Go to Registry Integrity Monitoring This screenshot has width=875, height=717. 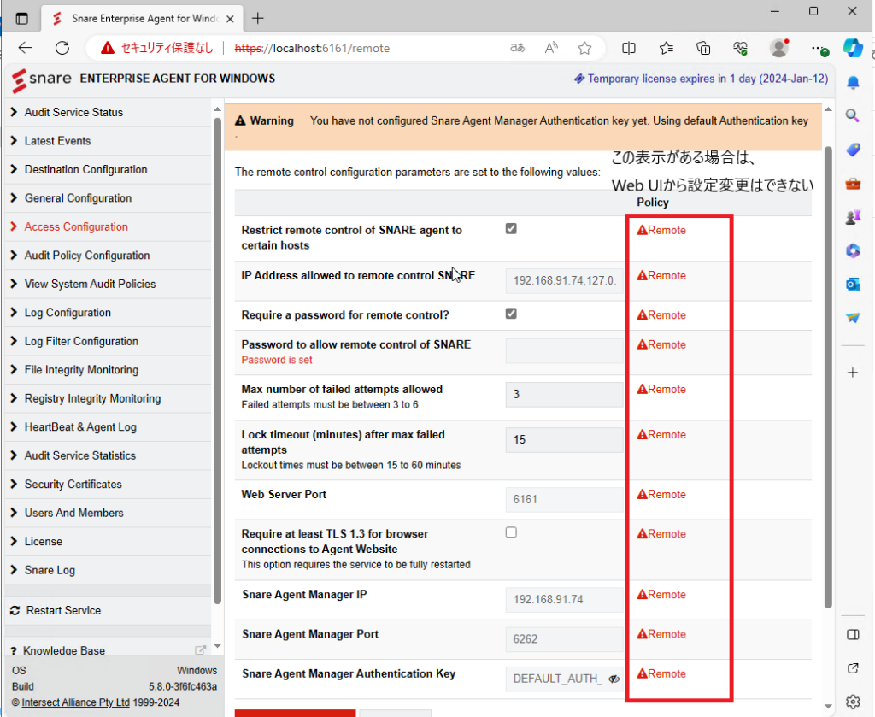tap(109, 398)
